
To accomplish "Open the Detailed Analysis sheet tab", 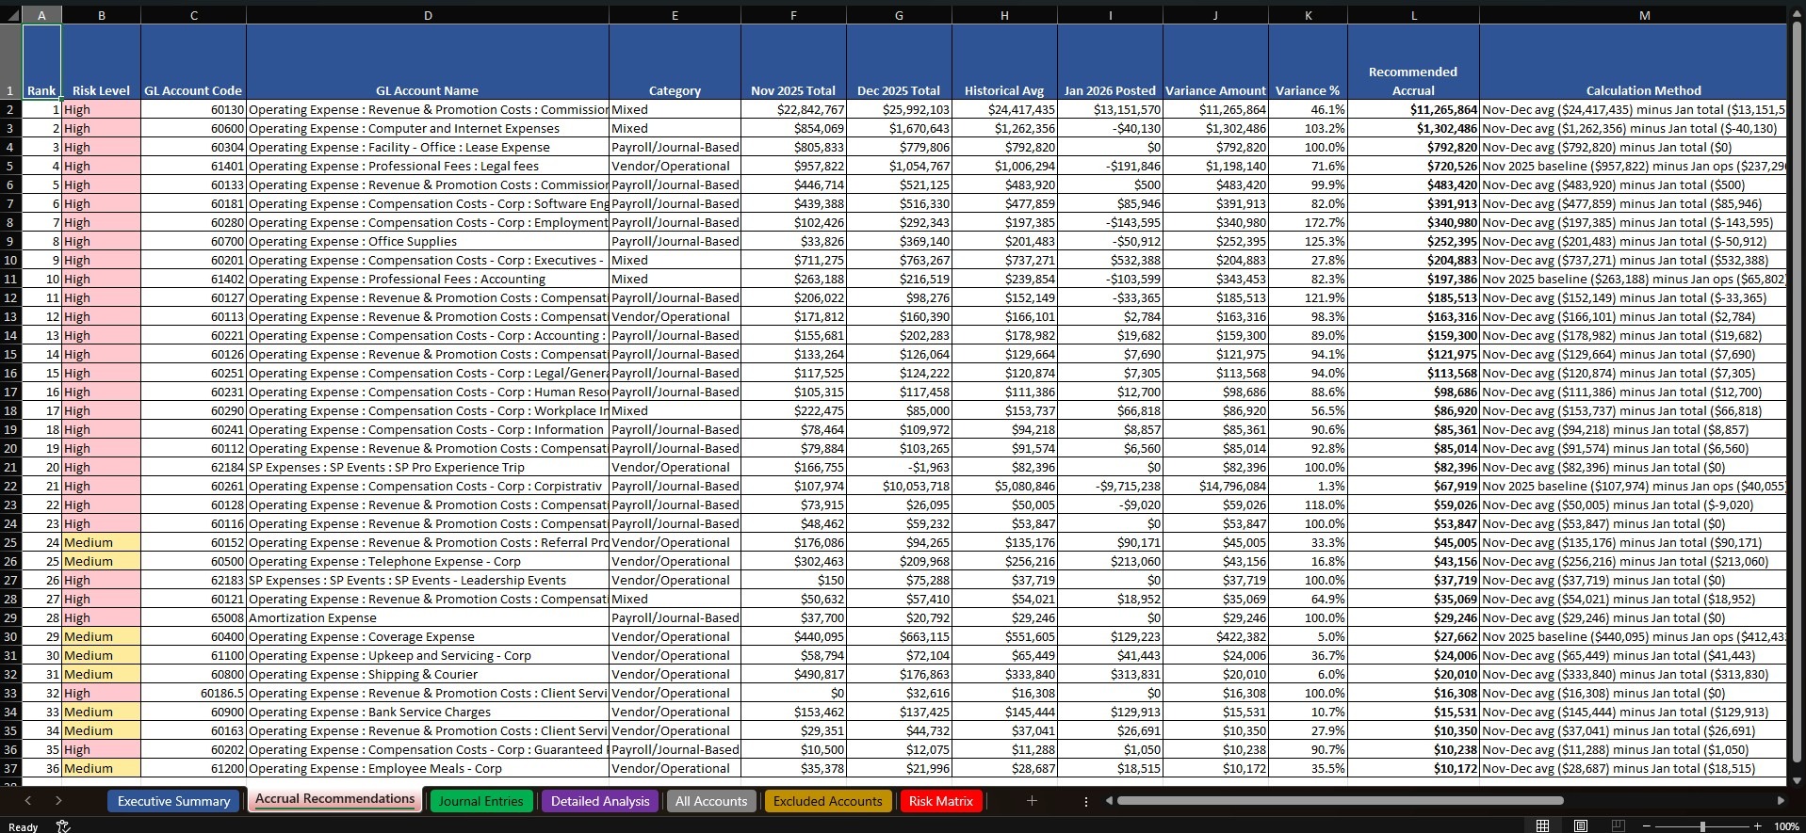I will pos(600,801).
